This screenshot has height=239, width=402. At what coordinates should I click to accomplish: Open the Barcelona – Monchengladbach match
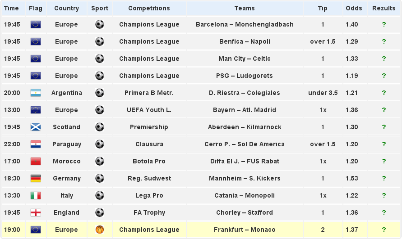tap(245, 24)
